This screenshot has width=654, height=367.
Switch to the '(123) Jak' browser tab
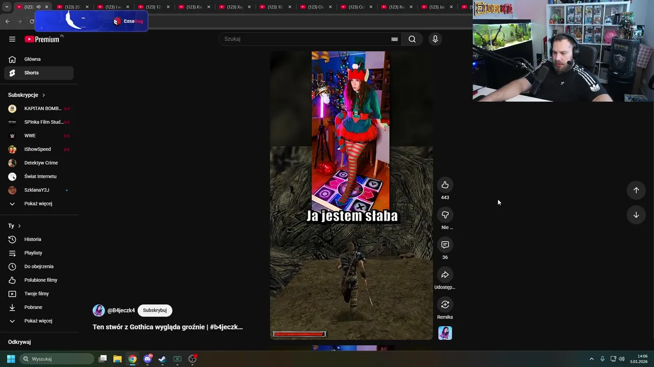437,7
